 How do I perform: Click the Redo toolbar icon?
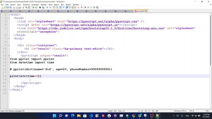36,7
